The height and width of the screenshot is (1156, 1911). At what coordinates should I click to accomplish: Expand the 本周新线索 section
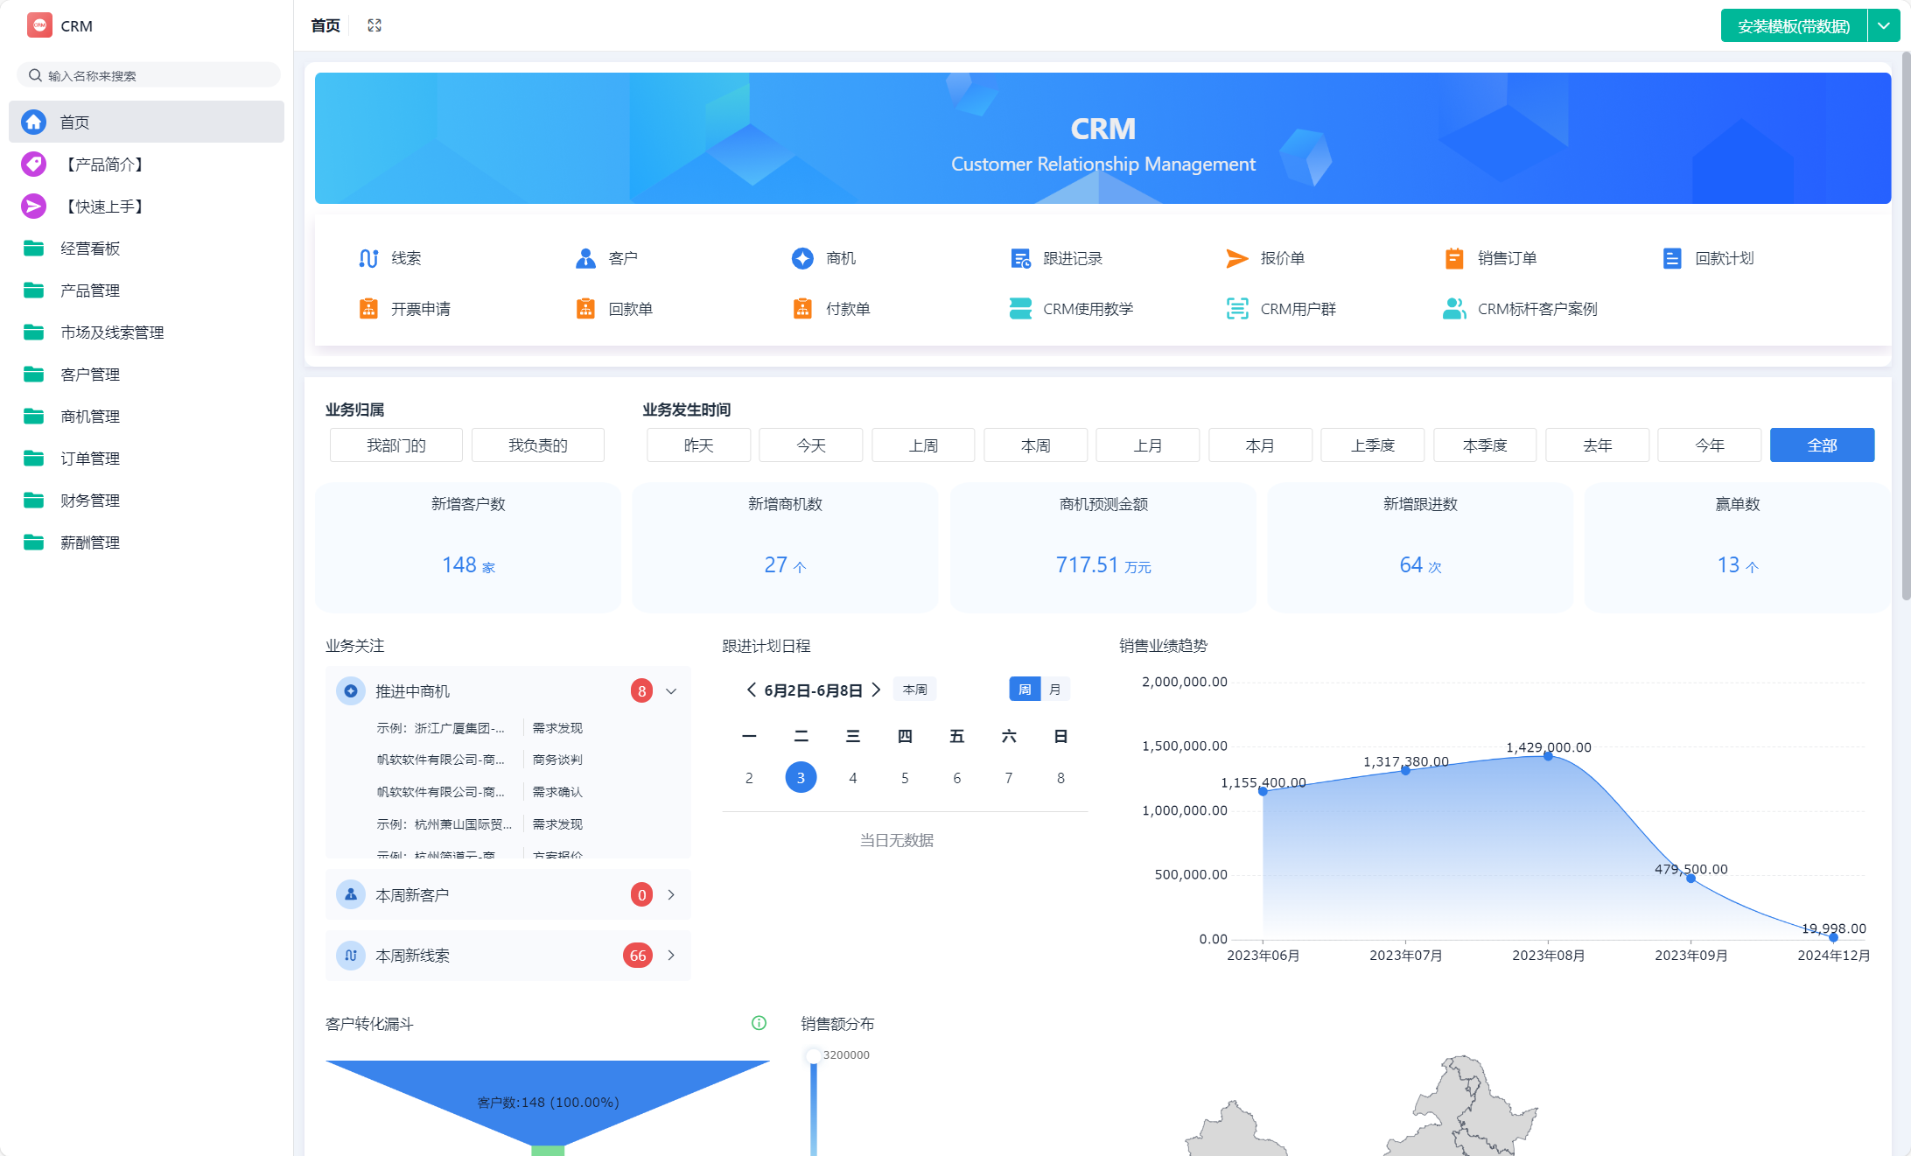[x=671, y=956]
